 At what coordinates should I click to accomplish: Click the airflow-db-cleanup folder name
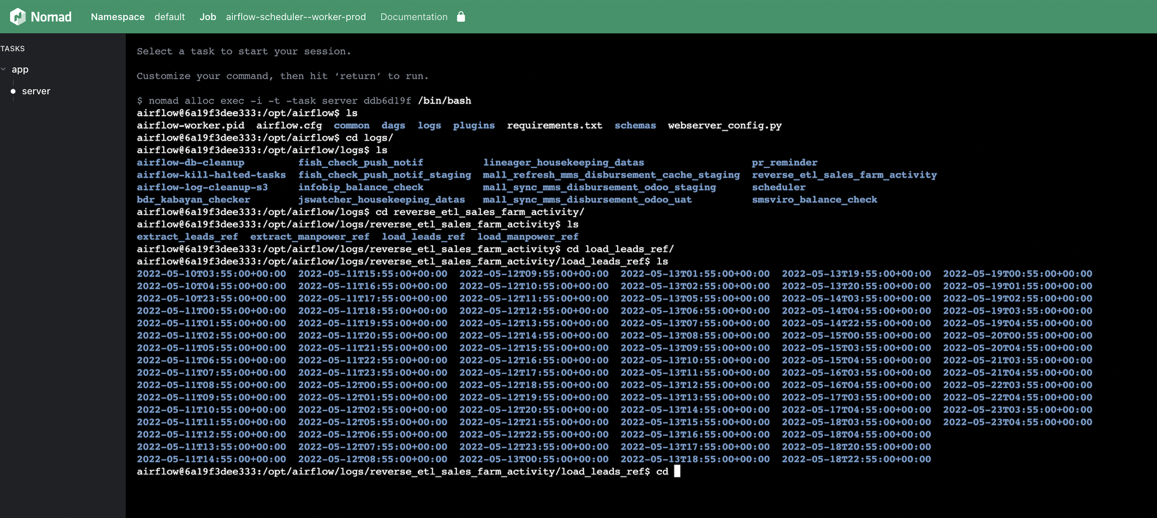click(x=190, y=162)
